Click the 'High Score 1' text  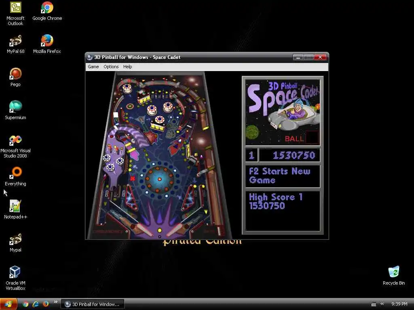point(276,197)
